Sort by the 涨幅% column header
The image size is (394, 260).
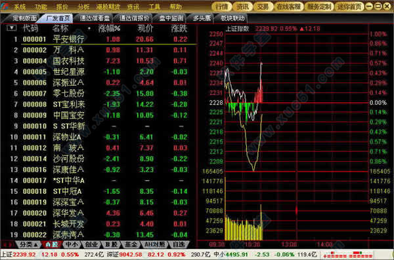point(109,28)
